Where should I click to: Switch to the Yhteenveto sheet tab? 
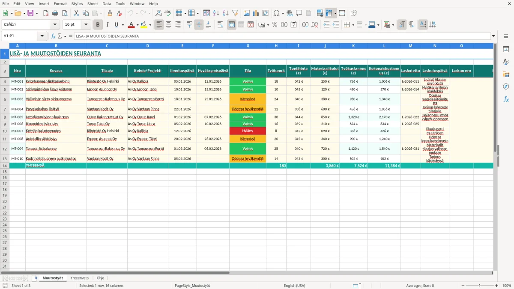(x=80, y=278)
